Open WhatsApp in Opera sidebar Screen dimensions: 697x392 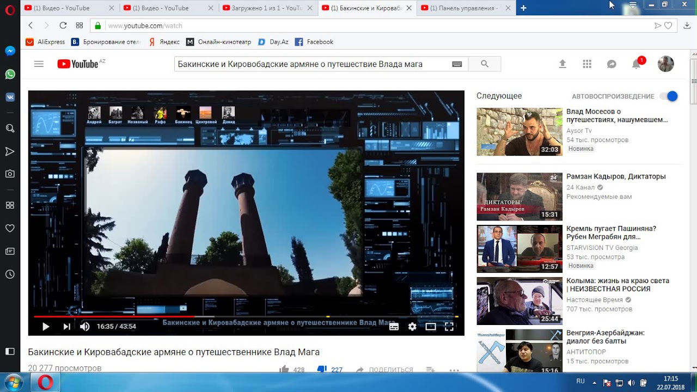10,74
